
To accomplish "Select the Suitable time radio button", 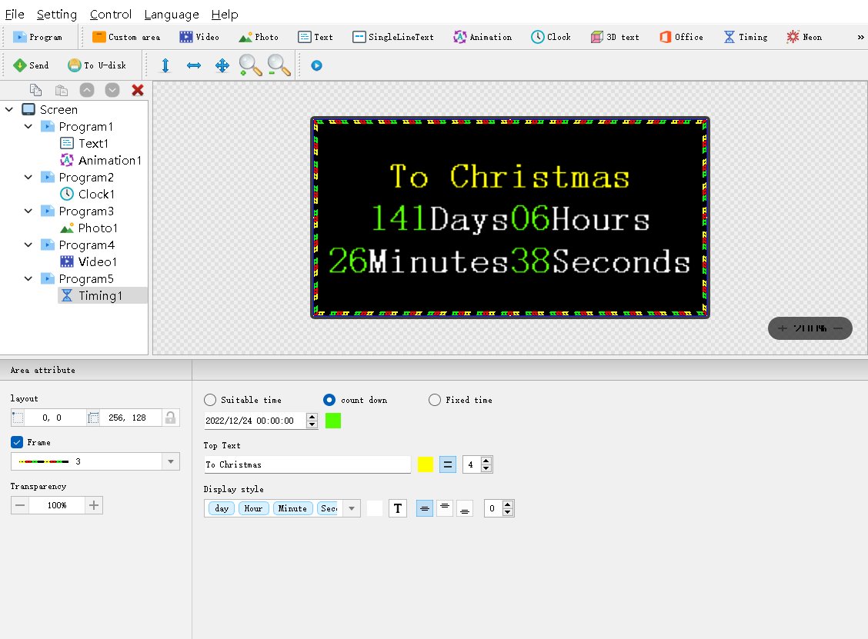I will (210, 400).
